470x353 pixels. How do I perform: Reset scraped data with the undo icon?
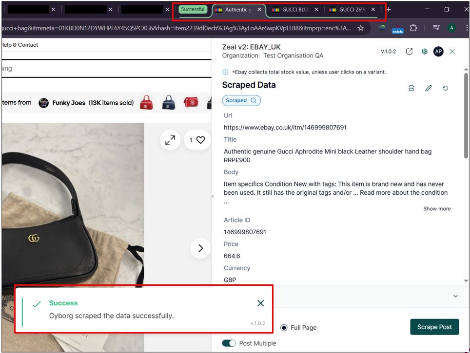click(x=446, y=88)
